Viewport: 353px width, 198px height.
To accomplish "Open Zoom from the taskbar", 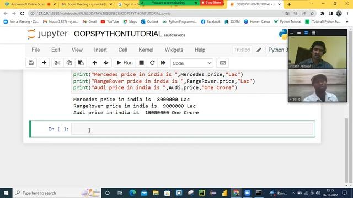I will coord(248,193).
